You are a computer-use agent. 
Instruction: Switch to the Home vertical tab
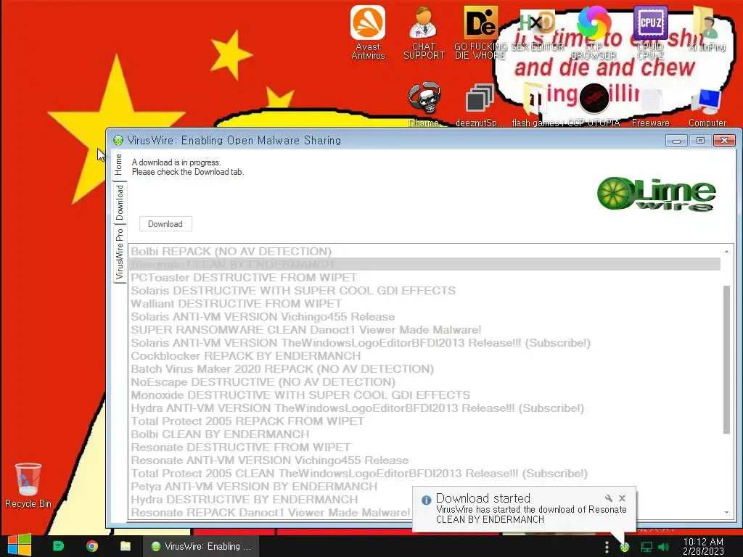[119, 165]
